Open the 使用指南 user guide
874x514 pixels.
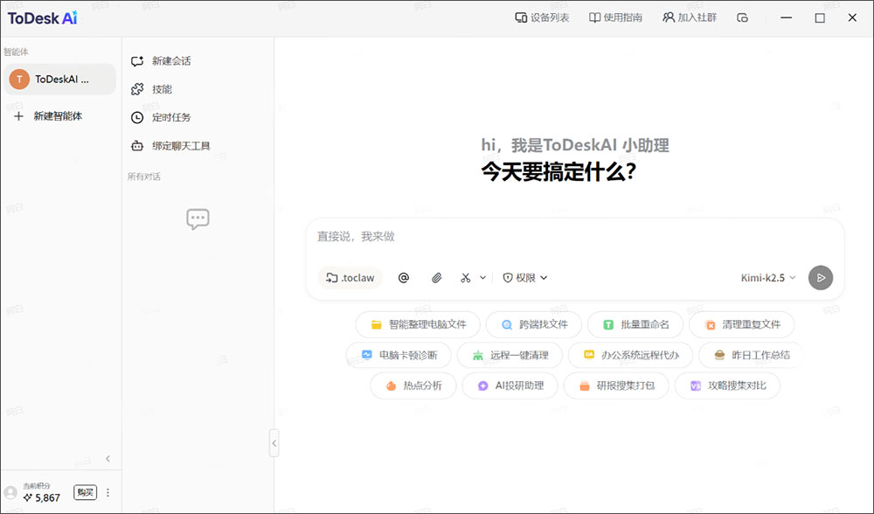[615, 17]
